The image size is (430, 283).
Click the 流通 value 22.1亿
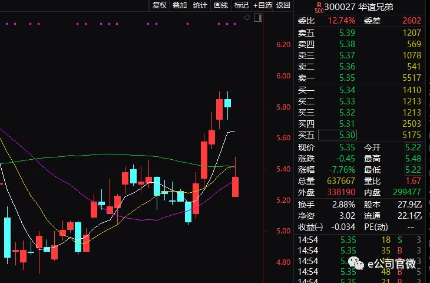pyautogui.click(x=410, y=216)
